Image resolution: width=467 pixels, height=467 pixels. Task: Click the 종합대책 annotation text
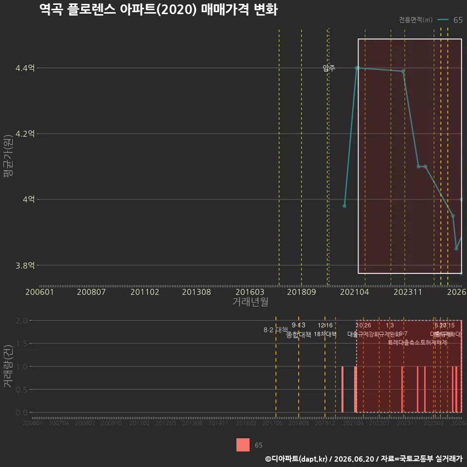click(298, 335)
